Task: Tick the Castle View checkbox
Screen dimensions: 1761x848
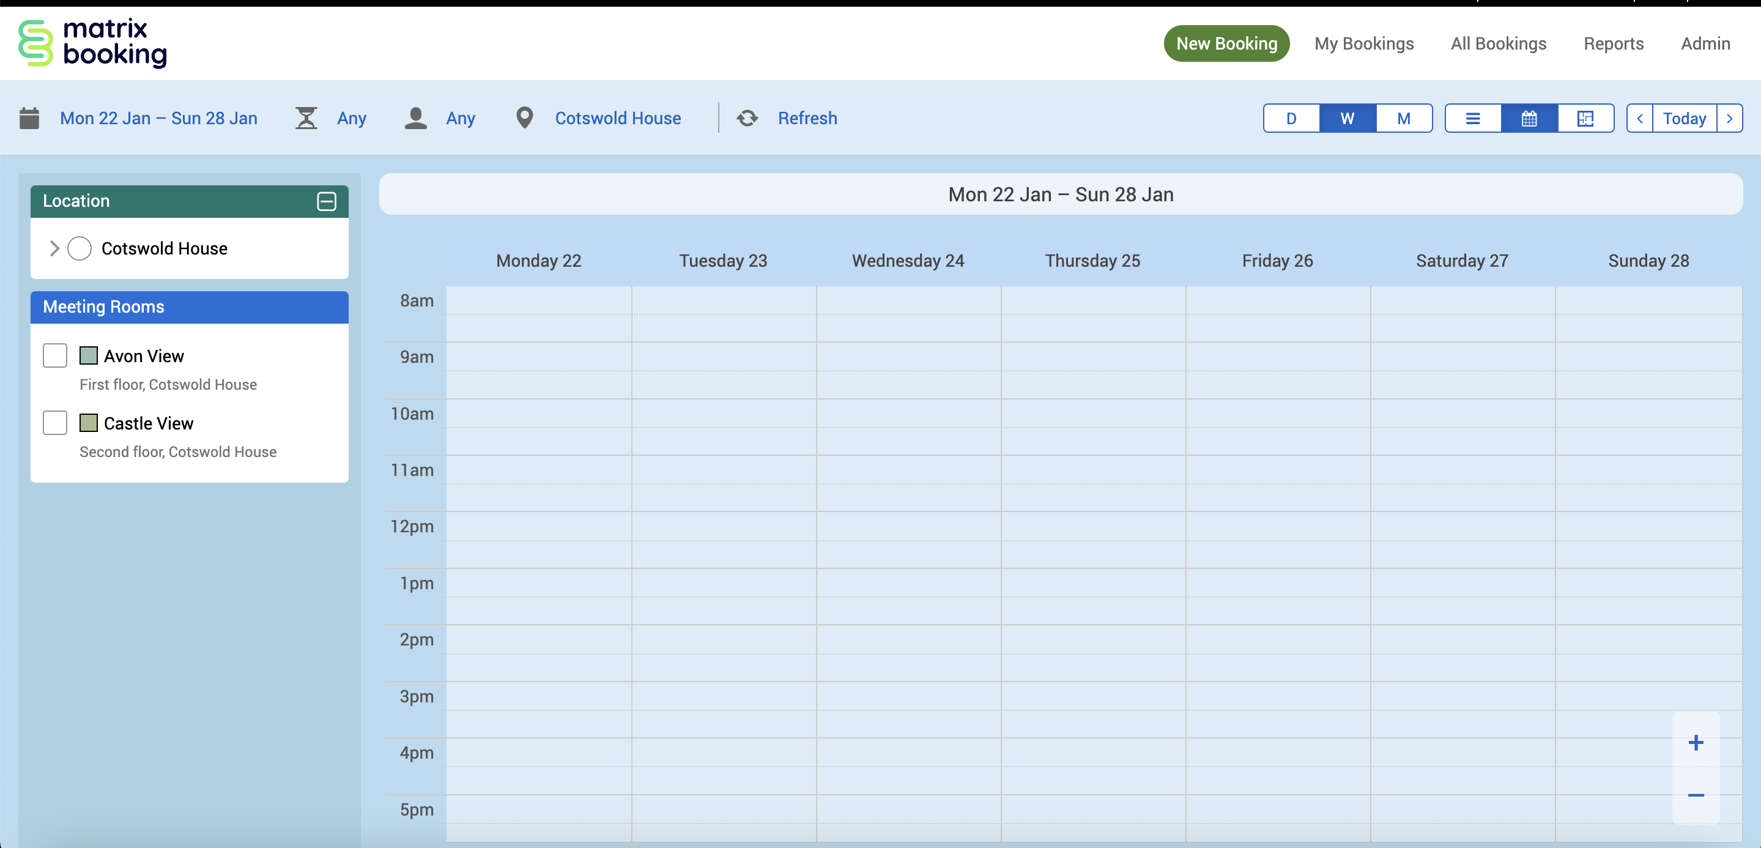Action: [x=54, y=423]
